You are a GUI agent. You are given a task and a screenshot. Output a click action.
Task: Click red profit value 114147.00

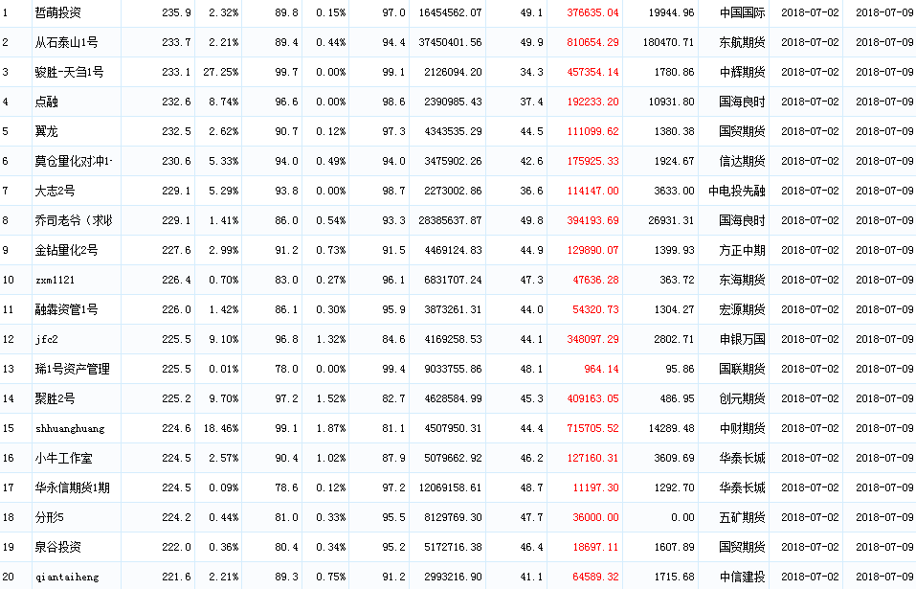(592, 191)
